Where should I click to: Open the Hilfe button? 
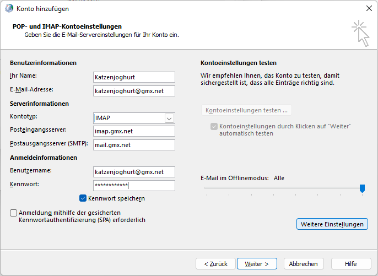tap(351, 264)
